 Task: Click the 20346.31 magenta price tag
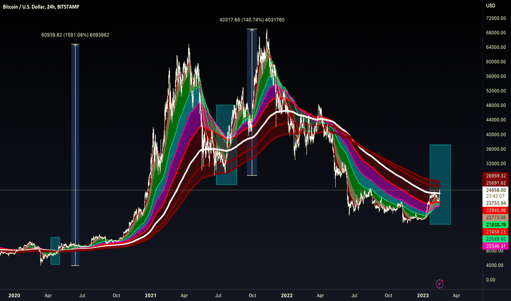[x=495, y=246]
